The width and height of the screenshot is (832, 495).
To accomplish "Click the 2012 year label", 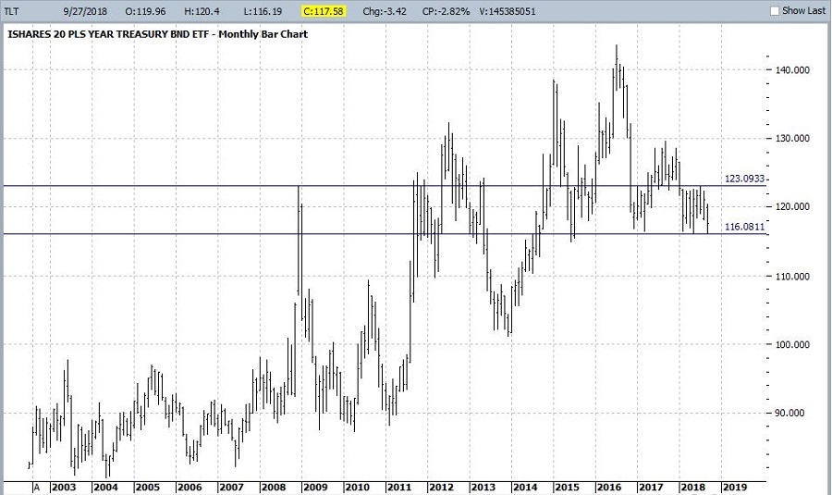I will (x=441, y=488).
